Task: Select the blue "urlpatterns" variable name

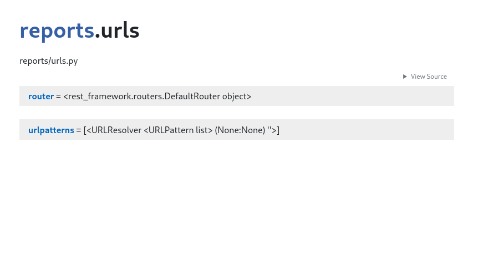Action: point(51,130)
